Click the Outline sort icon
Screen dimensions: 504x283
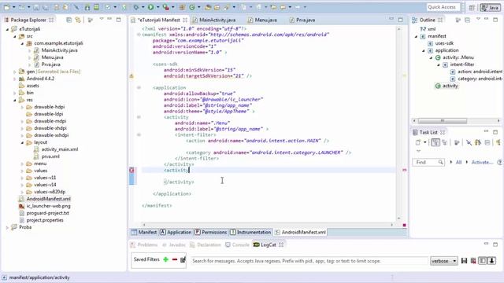458,20
